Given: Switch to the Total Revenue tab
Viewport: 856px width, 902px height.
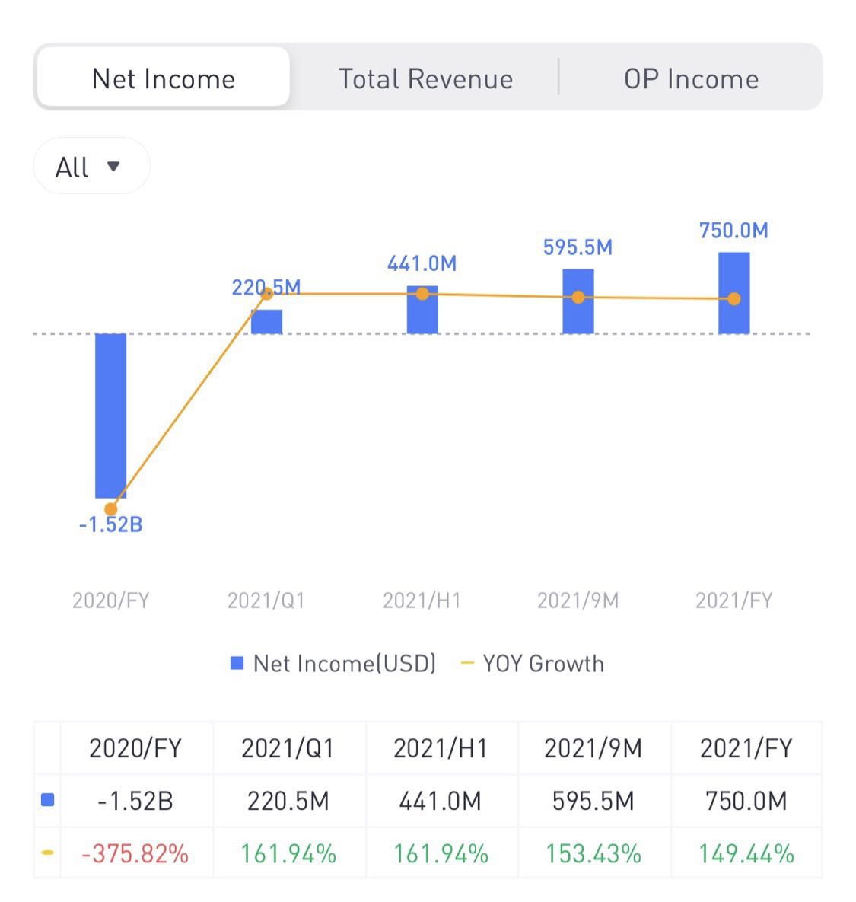Looking at the screenshot, I should pos(425,79).
